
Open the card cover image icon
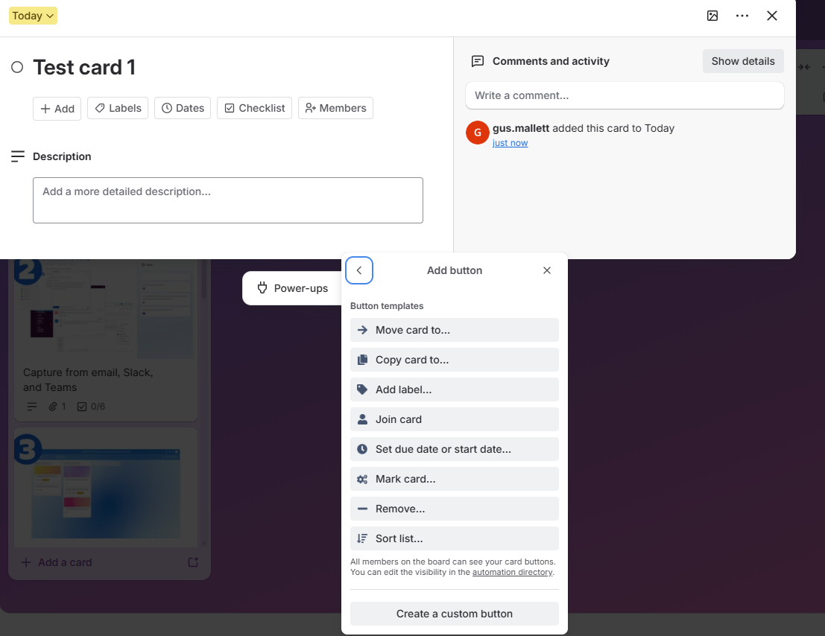[x=712, y=15]
